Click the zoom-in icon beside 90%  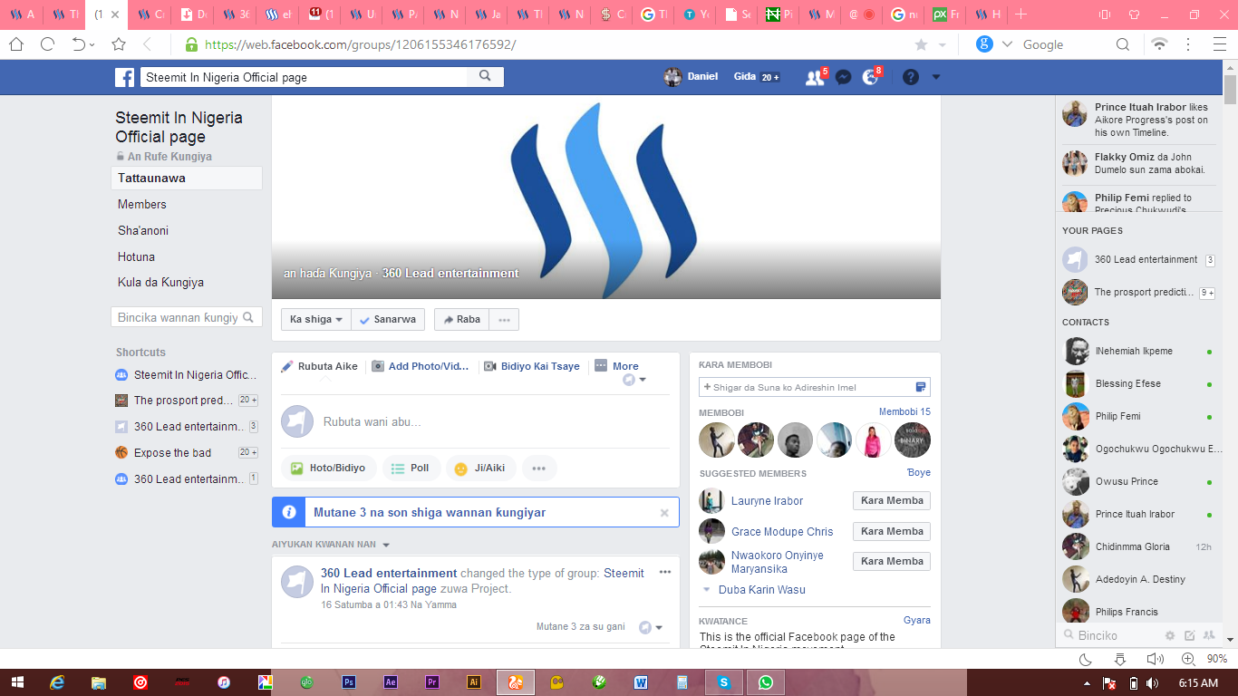coord(1188,659)
